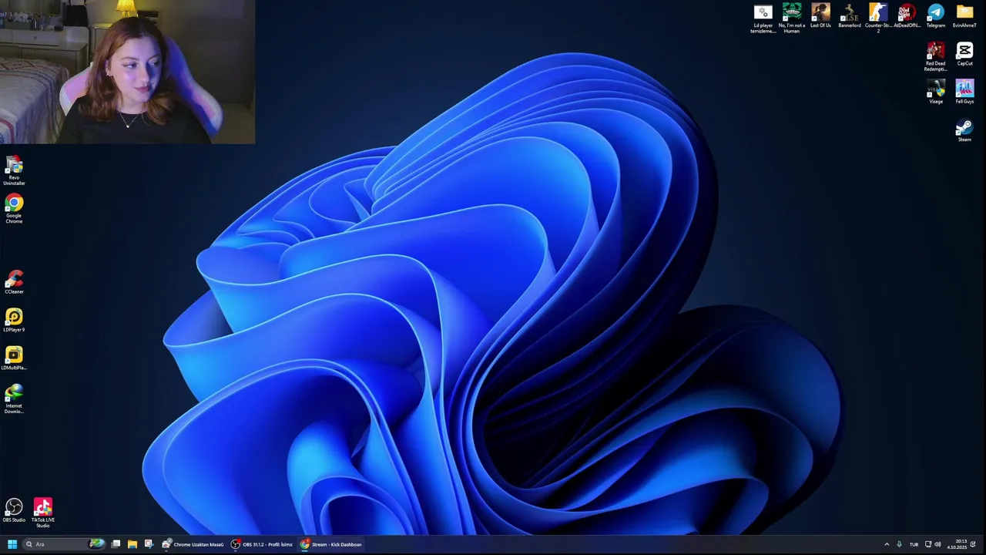Select the Revo Uninstaller desktop icon

[x=14, y=170]
